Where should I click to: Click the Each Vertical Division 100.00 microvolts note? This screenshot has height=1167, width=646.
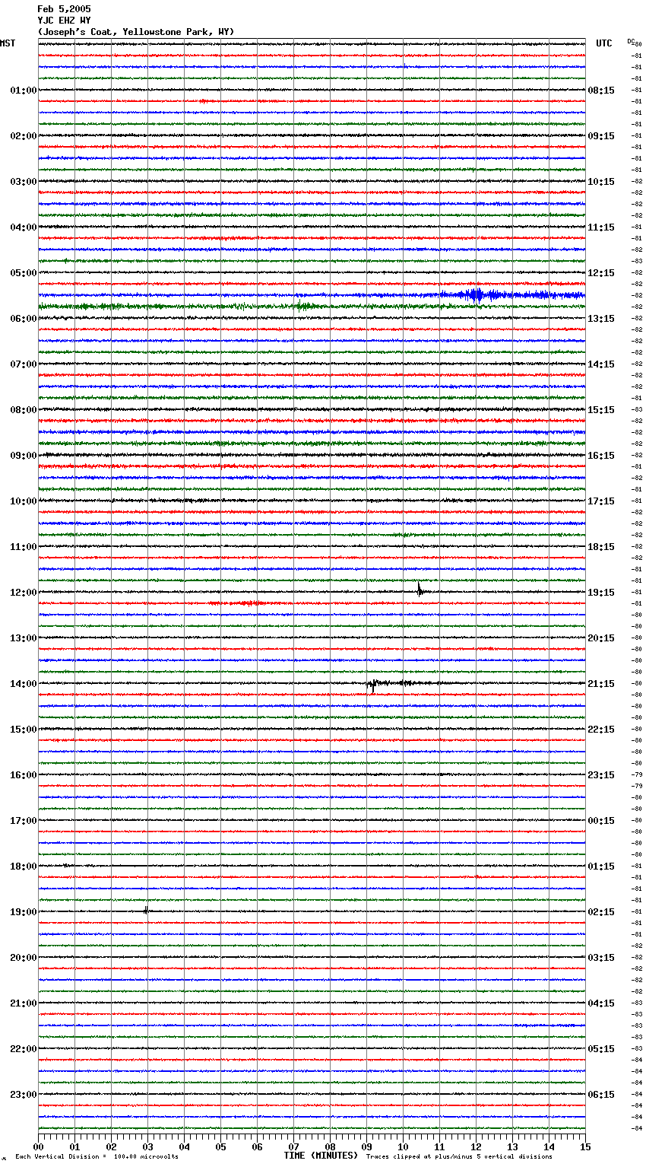[97, 1156]
